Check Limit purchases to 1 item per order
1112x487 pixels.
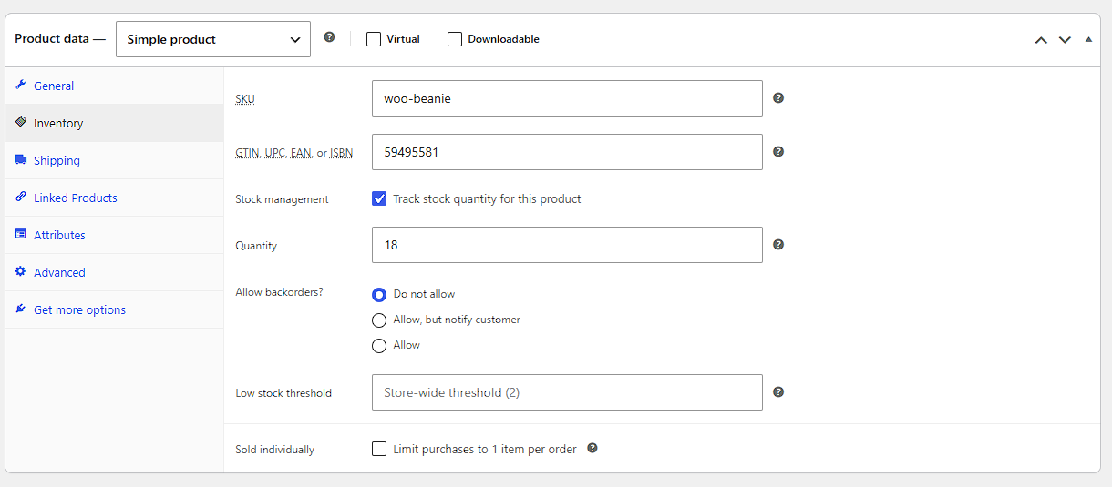[379, 449]
